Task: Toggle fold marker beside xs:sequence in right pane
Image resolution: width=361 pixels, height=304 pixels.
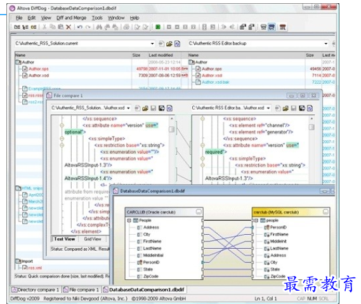Action: pyautogui.click(x=202, y=119)
